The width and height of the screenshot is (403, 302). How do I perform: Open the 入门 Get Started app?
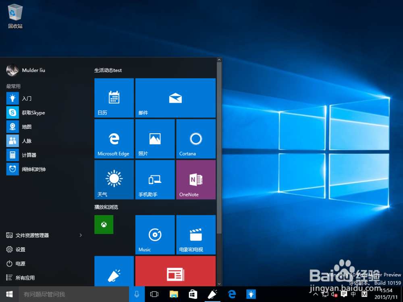tap(19, 98)
